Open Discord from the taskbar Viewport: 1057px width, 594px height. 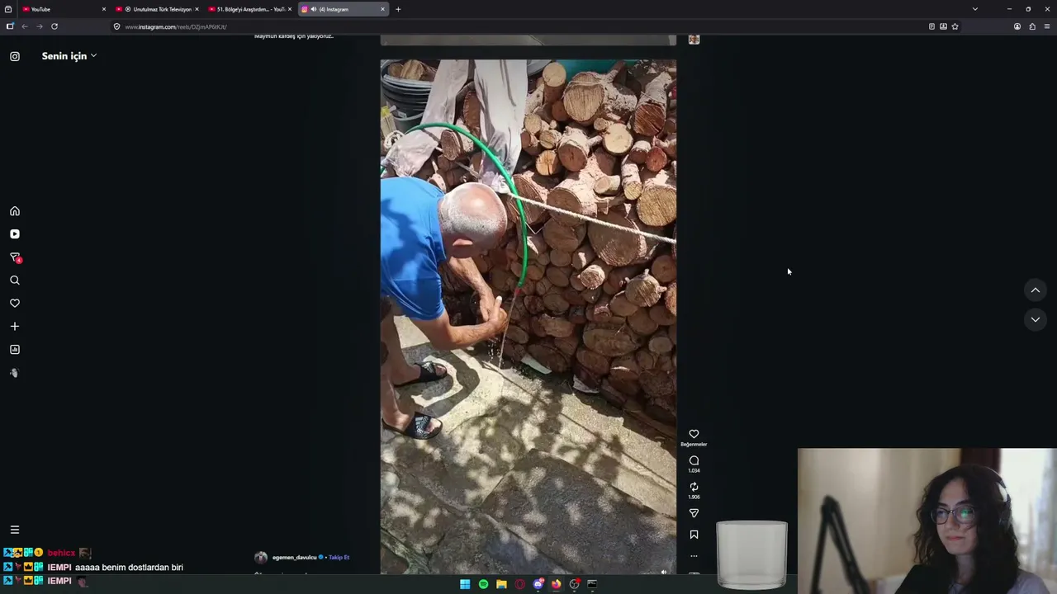tap(538, 584)
